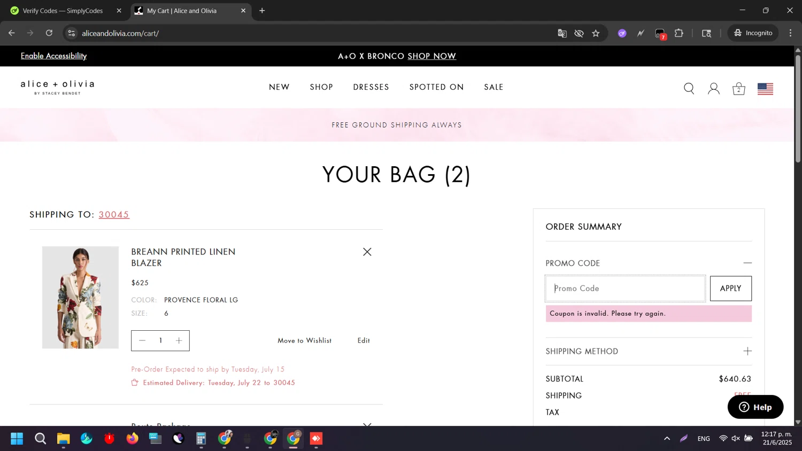The width and height of the screenshot is (802, 451).
Task: Open taskbar clock and date
Action: pos(776,438)
